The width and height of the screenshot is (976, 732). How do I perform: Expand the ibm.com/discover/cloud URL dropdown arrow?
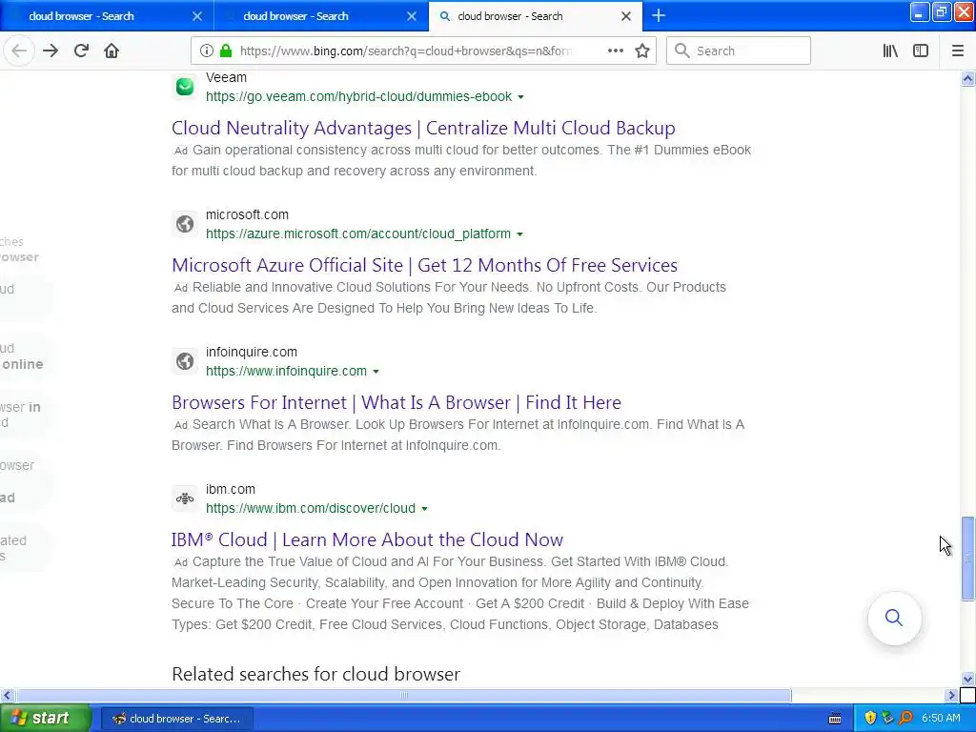(x=424, y=509)
